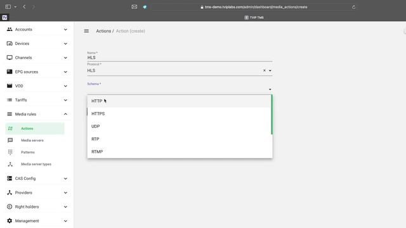Expand the EPG sources chevron
The image size is (406, 228).
[x=65, y=72]
